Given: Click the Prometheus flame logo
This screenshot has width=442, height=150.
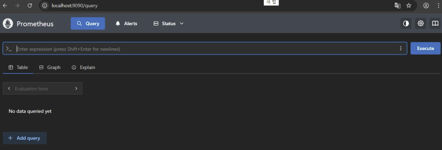Looking at the screenshot, I should click(x=8, y=23).
